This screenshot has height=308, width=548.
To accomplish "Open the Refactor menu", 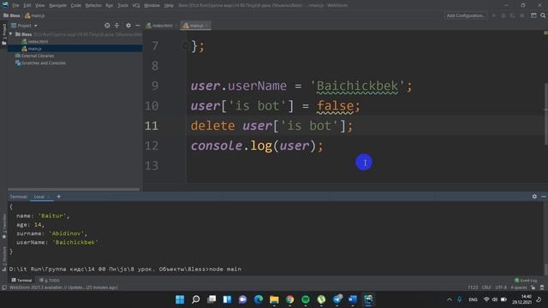I will [93, 6].
